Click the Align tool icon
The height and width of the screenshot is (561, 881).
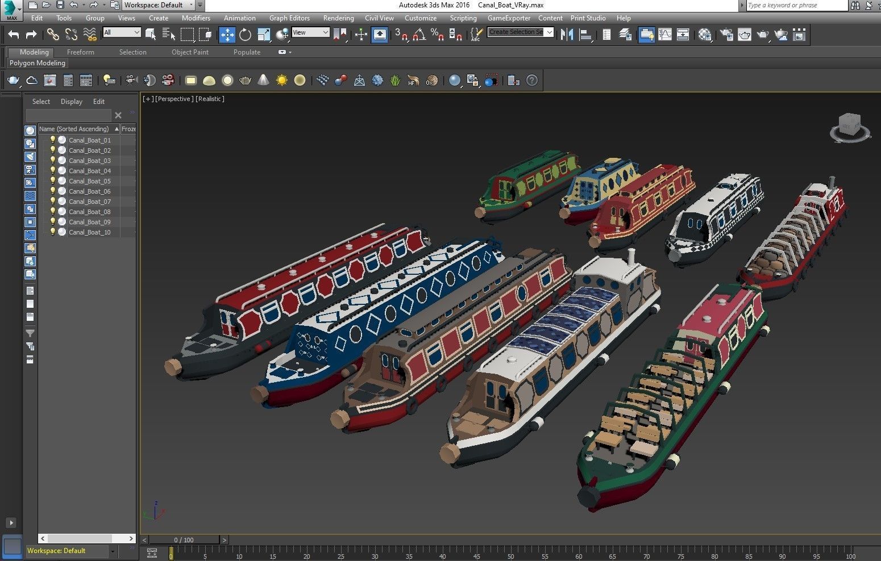(585, 35)
